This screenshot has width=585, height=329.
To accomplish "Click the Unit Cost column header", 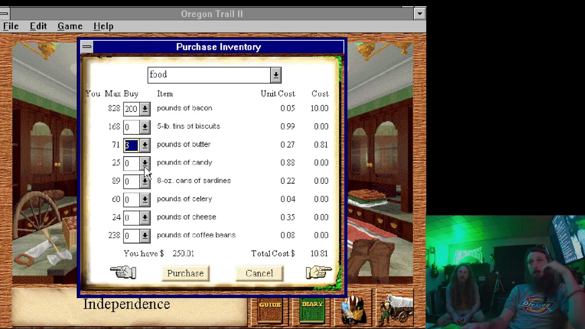I will tap(278, 94).
